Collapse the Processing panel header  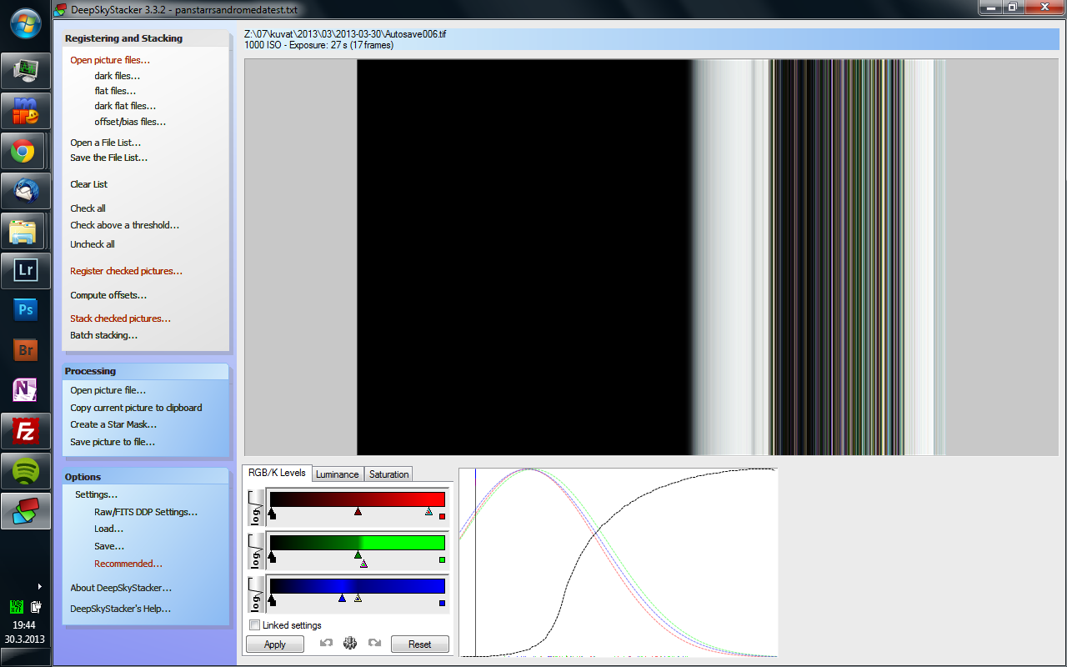point(145,371)
